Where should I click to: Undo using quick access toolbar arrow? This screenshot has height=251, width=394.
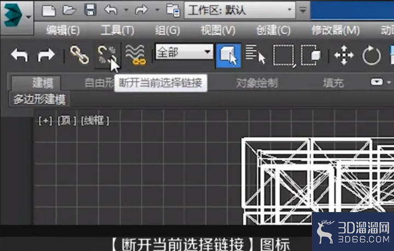tap(111, 10)
